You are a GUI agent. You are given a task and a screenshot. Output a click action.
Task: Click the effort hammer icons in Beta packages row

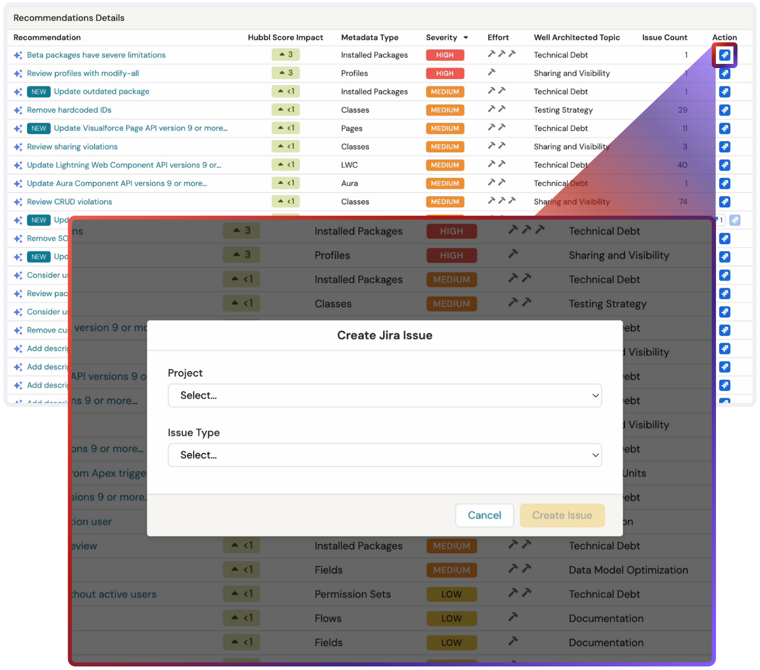pyautogui.click(x=502, y=54)
